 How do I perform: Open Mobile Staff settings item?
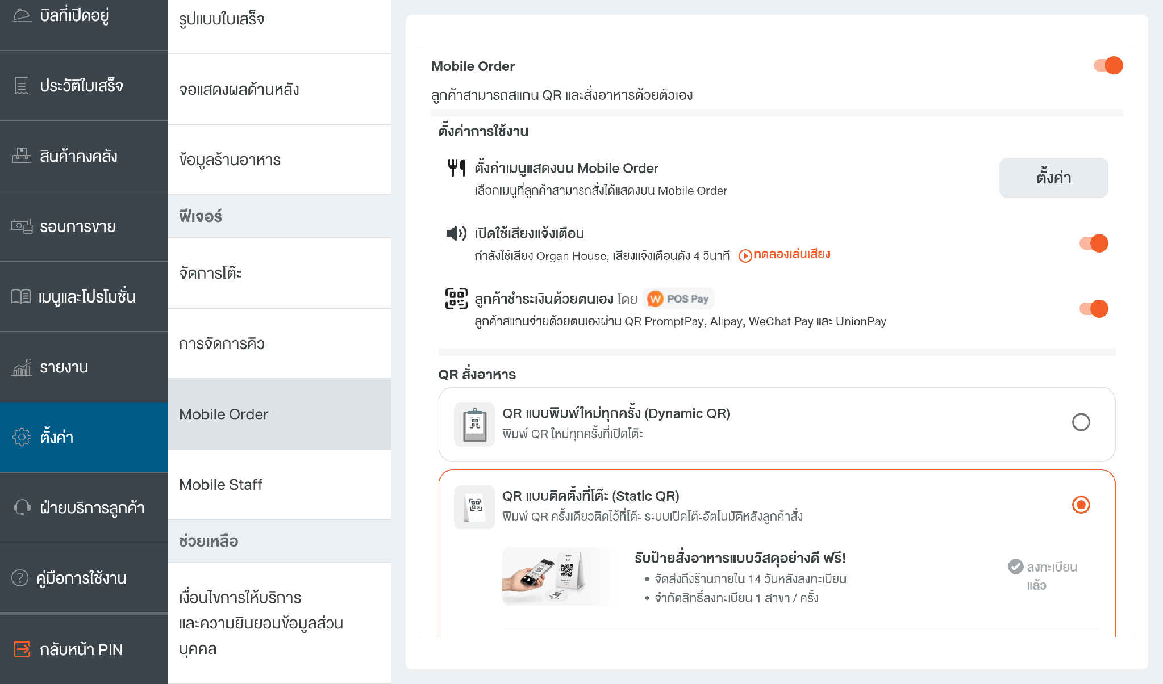(x=280, y=485)
